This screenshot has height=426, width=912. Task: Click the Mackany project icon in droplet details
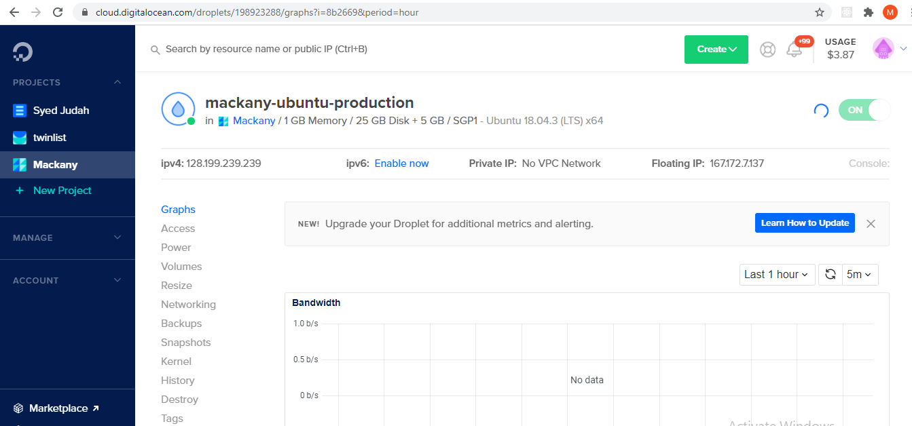tap(223, 121)
